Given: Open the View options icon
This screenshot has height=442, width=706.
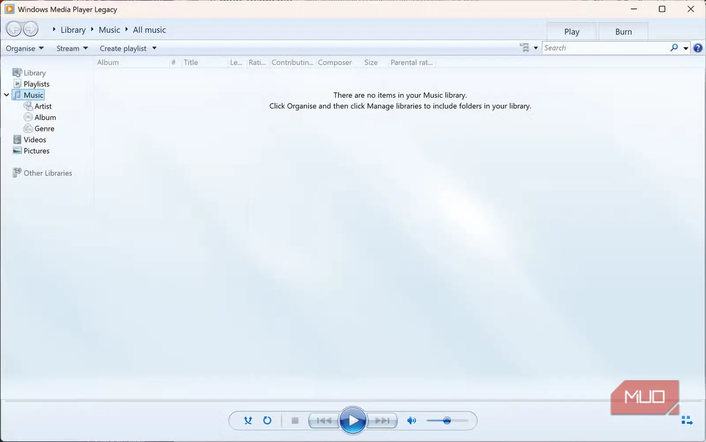Looking at the screenshot, I should coord(524,48).
